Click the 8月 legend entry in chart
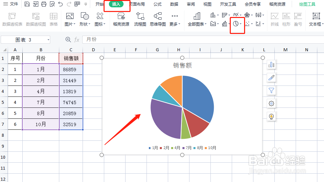This screenshot has height=182, width=324. [198, 148]
